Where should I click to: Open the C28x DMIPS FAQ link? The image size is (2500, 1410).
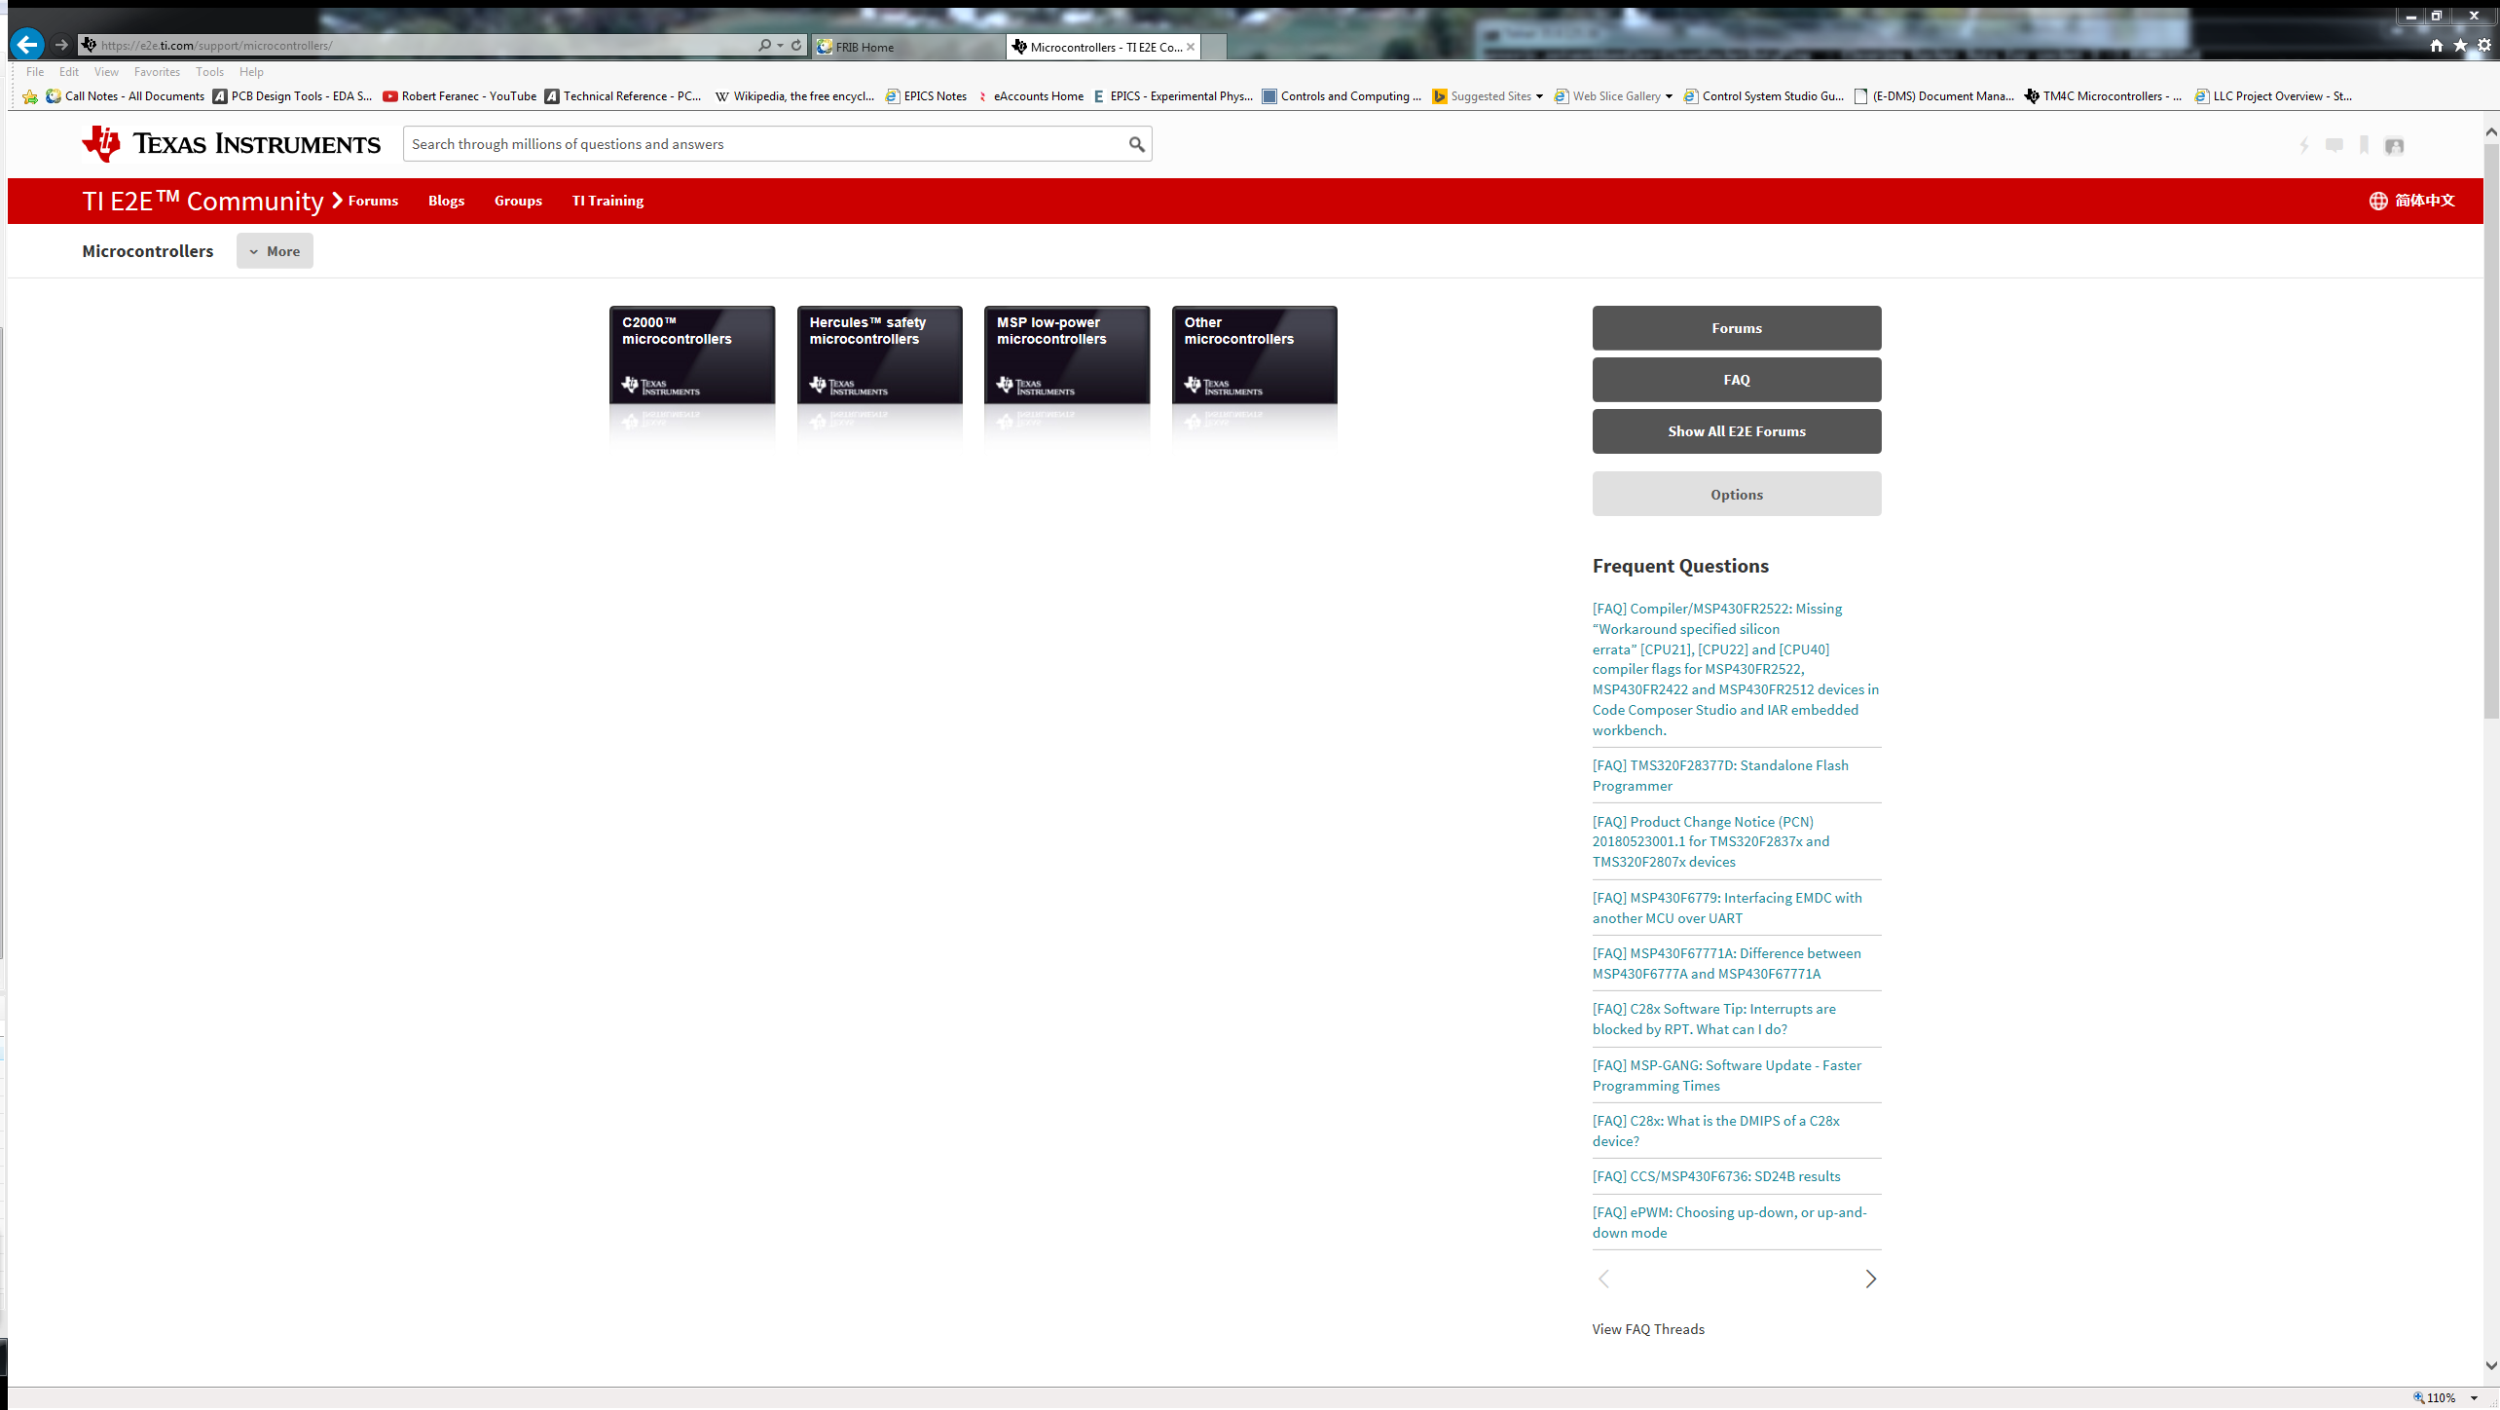pos(1716,1131)
